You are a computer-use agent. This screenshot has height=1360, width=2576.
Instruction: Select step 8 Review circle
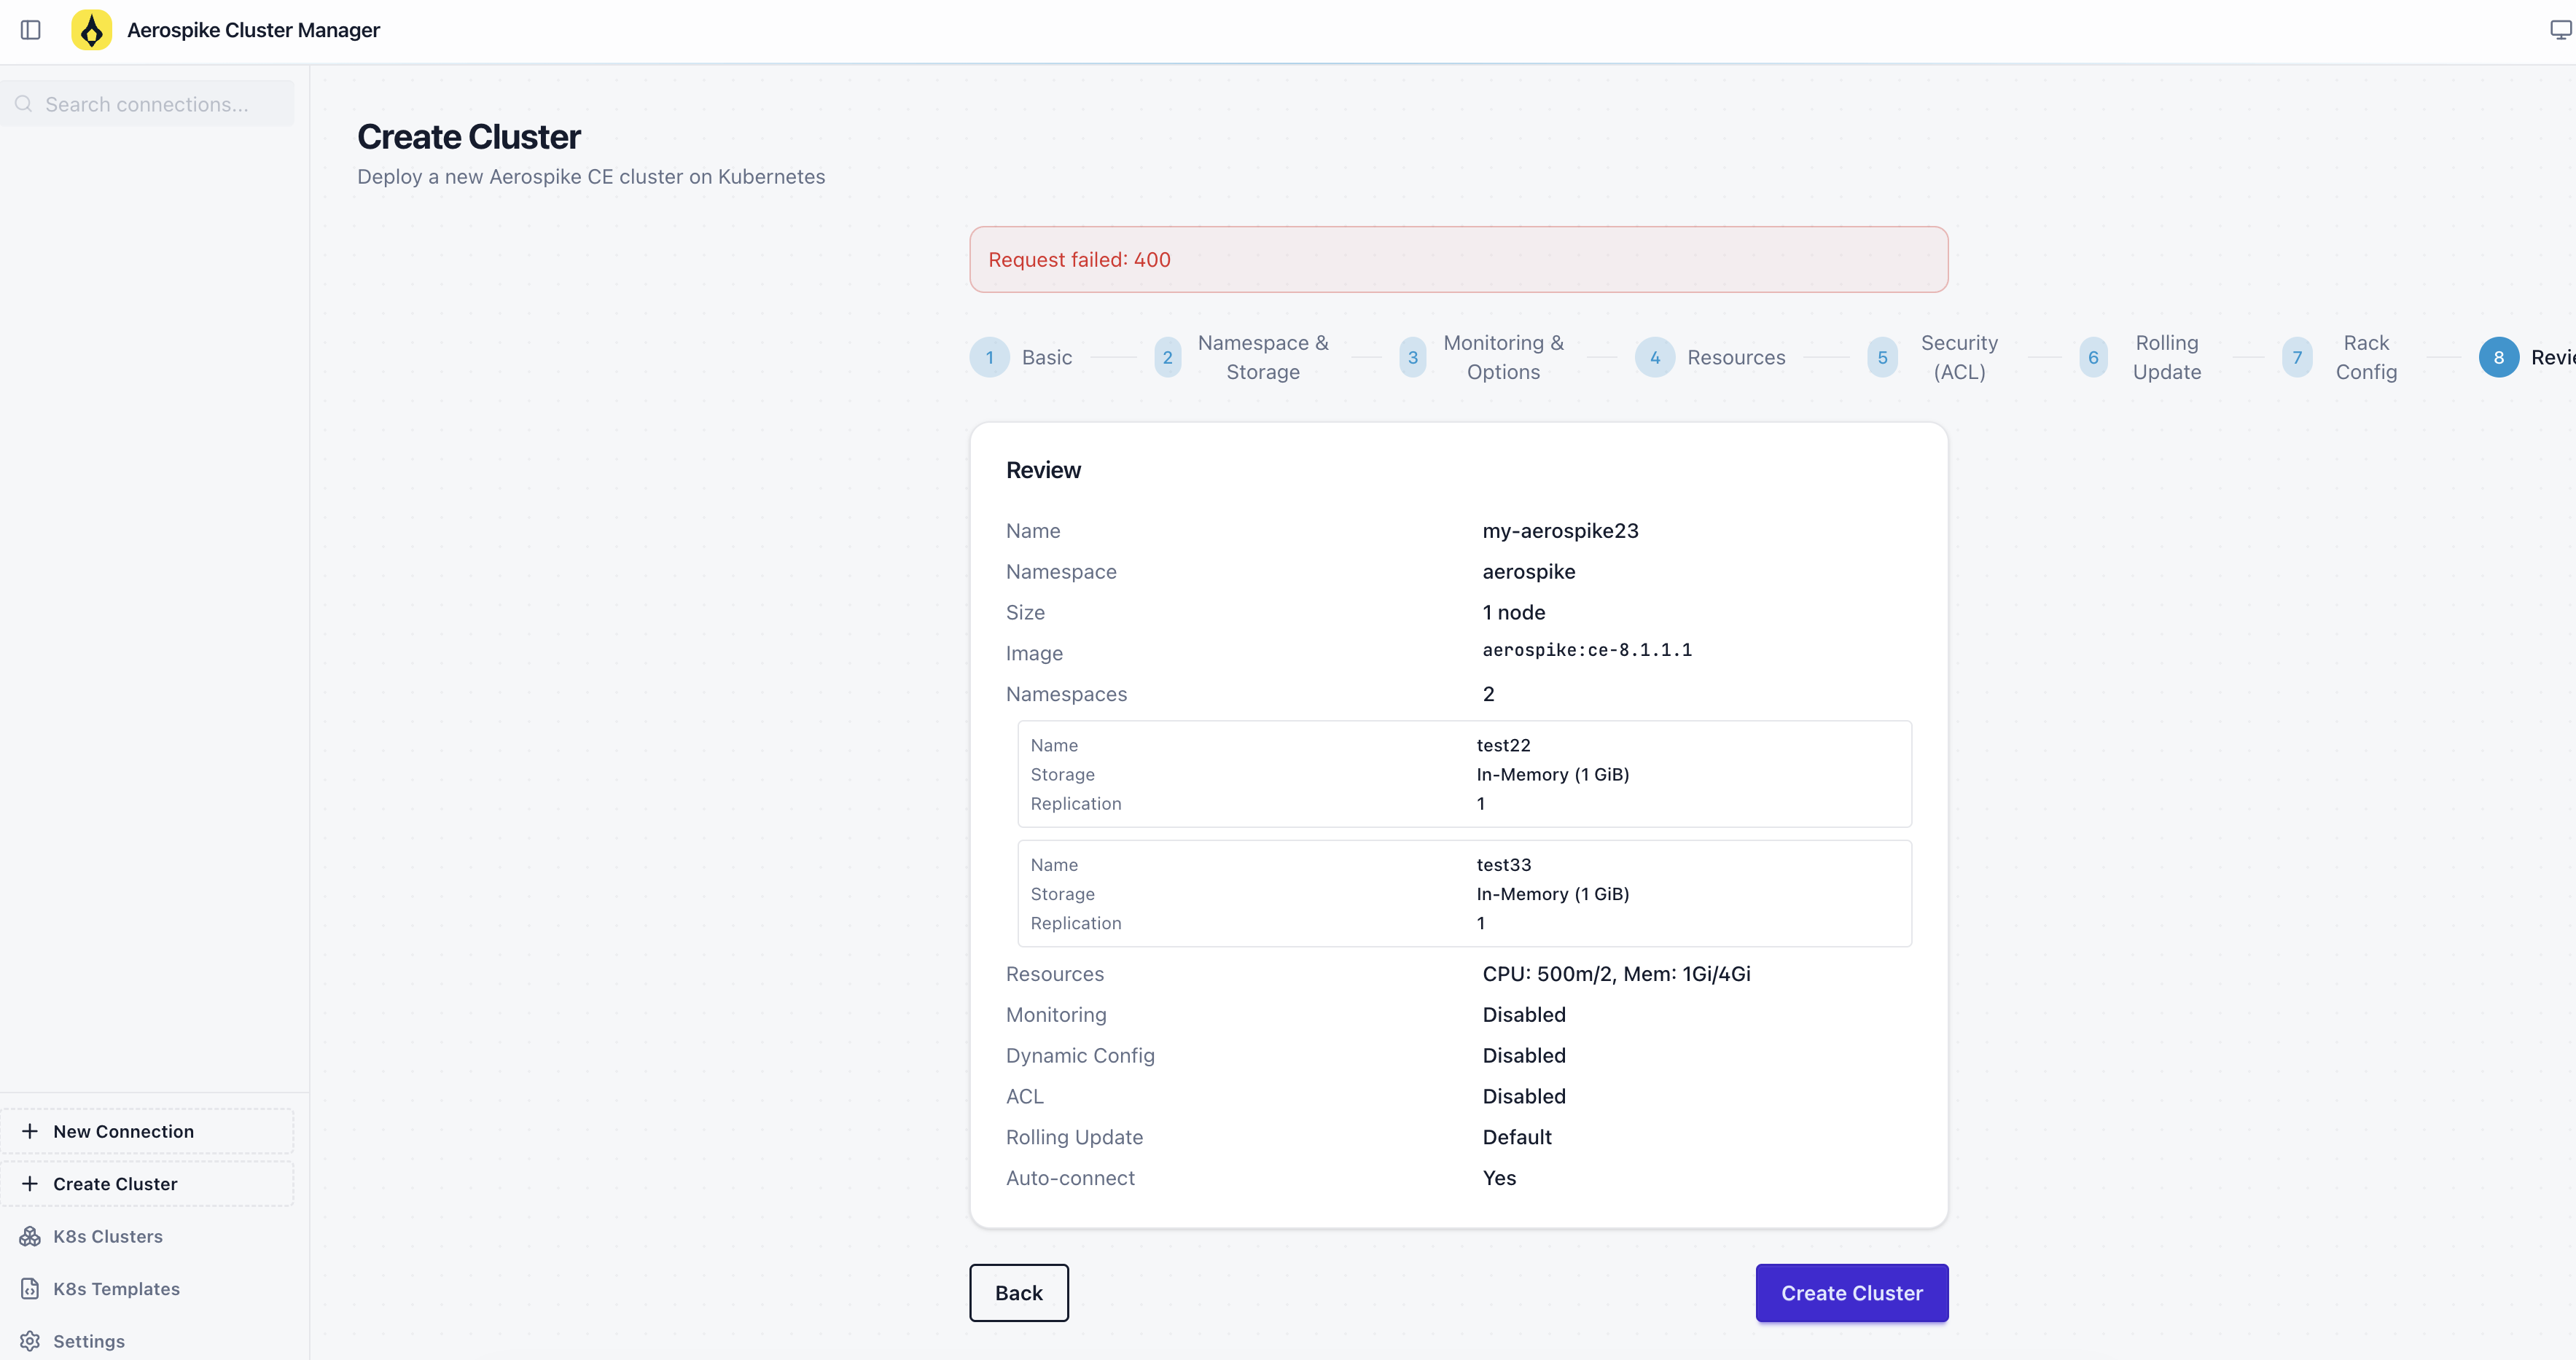[2498, 357]
